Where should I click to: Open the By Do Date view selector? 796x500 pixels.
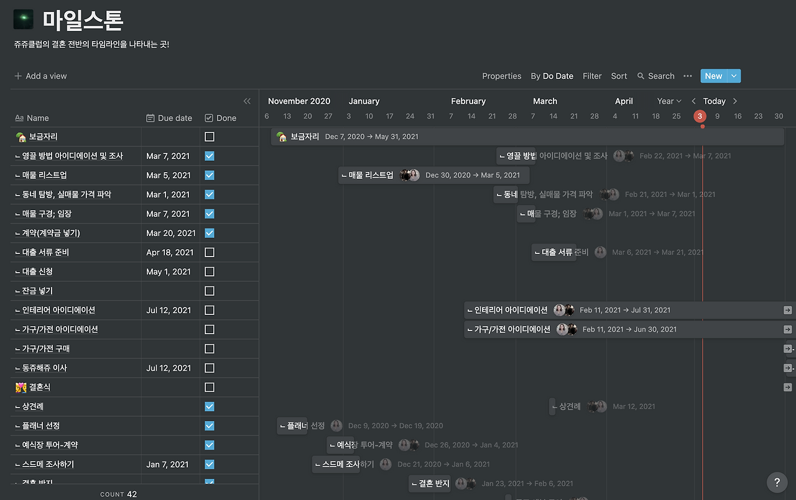pos(552,76)
